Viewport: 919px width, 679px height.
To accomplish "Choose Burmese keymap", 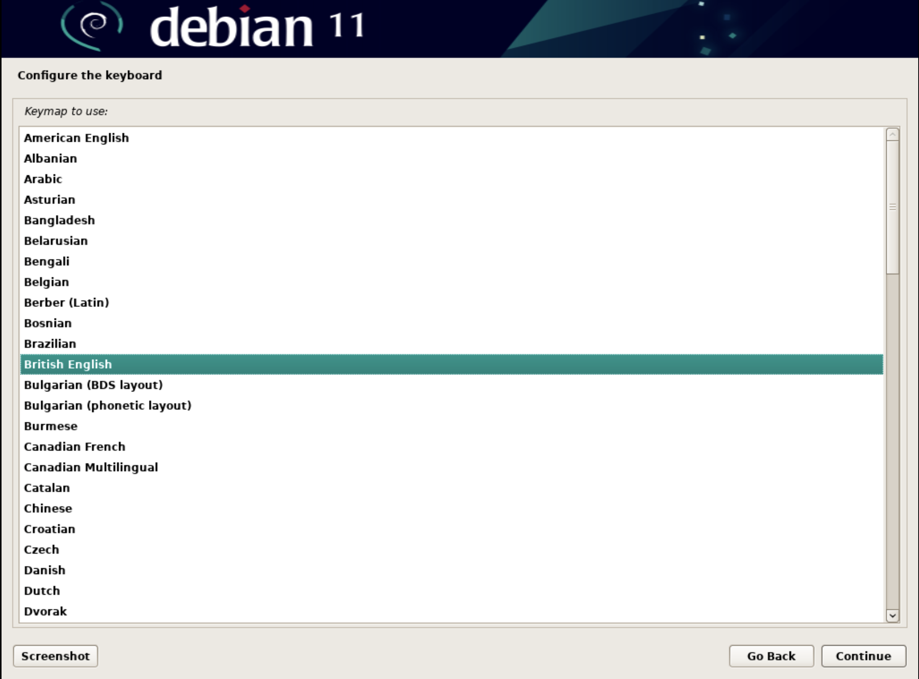I will [x=452, y=426].
